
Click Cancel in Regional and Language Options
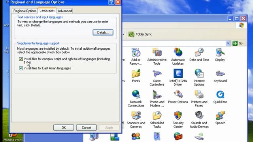pos(86,127)
